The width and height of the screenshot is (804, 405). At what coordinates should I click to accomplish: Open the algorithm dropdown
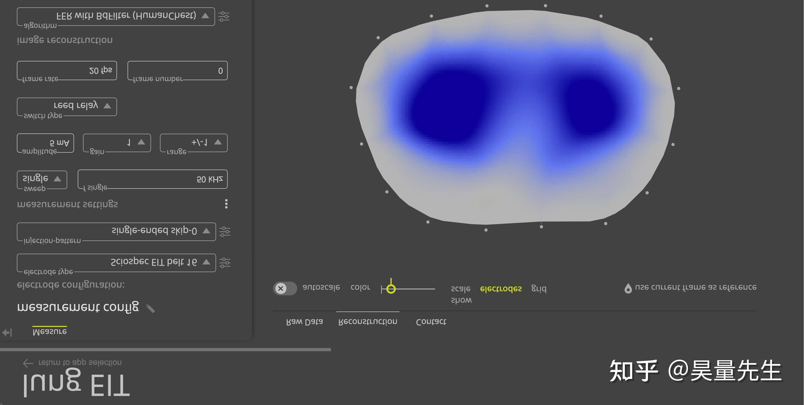tap(116, 16)
